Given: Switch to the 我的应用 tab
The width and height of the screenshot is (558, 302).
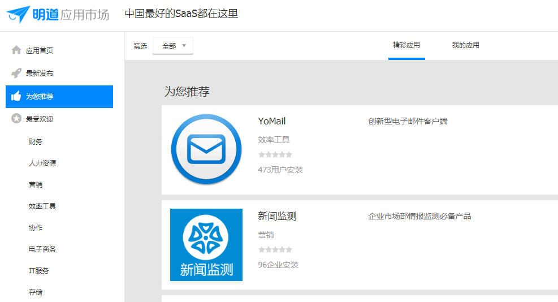Looking at the screenshot, I should (x=465, y=45).
